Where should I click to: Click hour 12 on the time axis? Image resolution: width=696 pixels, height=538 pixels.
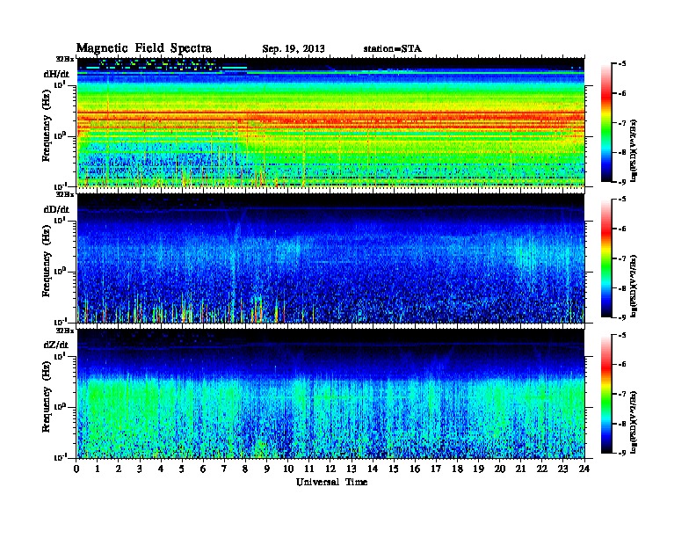pyautogui.click(x=330, y=469)
